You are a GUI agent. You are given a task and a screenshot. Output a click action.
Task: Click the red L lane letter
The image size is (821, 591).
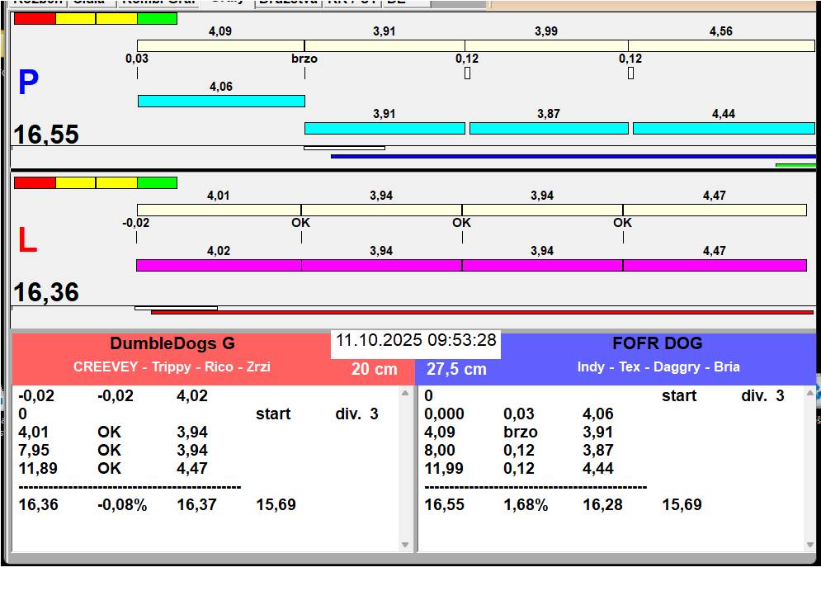point(27,241)
